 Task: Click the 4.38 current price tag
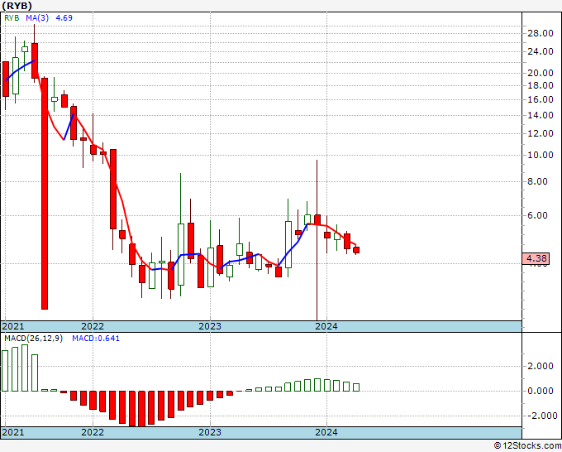[536, 258]
